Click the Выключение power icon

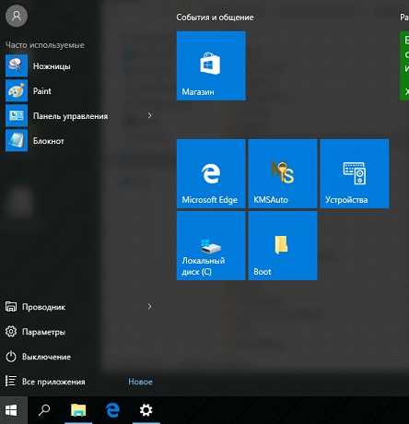click(x=11, y=357)
